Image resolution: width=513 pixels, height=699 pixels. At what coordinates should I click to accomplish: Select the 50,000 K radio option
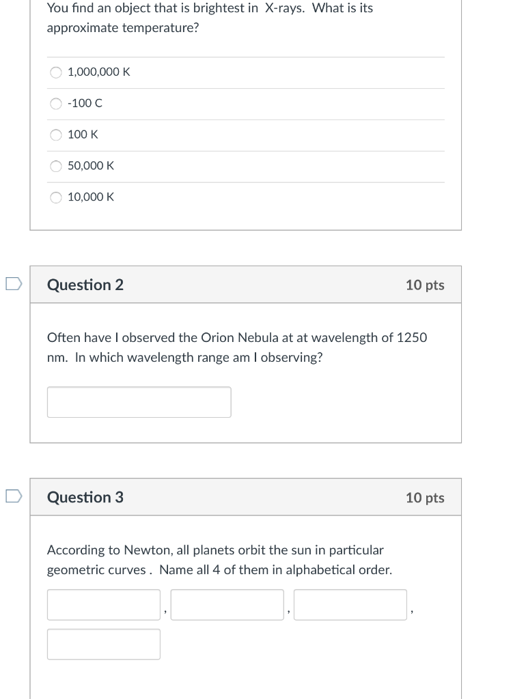pos(56,166)
